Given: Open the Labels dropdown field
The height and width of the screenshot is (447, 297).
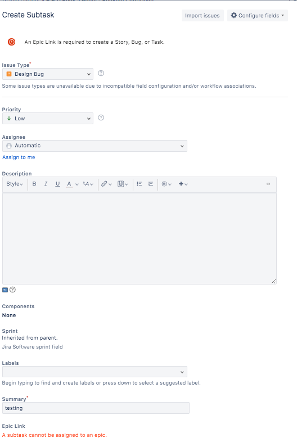Looking at the screenshot, I should [x=94, y=372].
